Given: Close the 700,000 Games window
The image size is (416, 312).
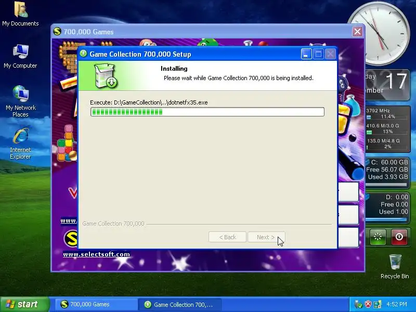Looking at the screenshot, I should 357,32.
